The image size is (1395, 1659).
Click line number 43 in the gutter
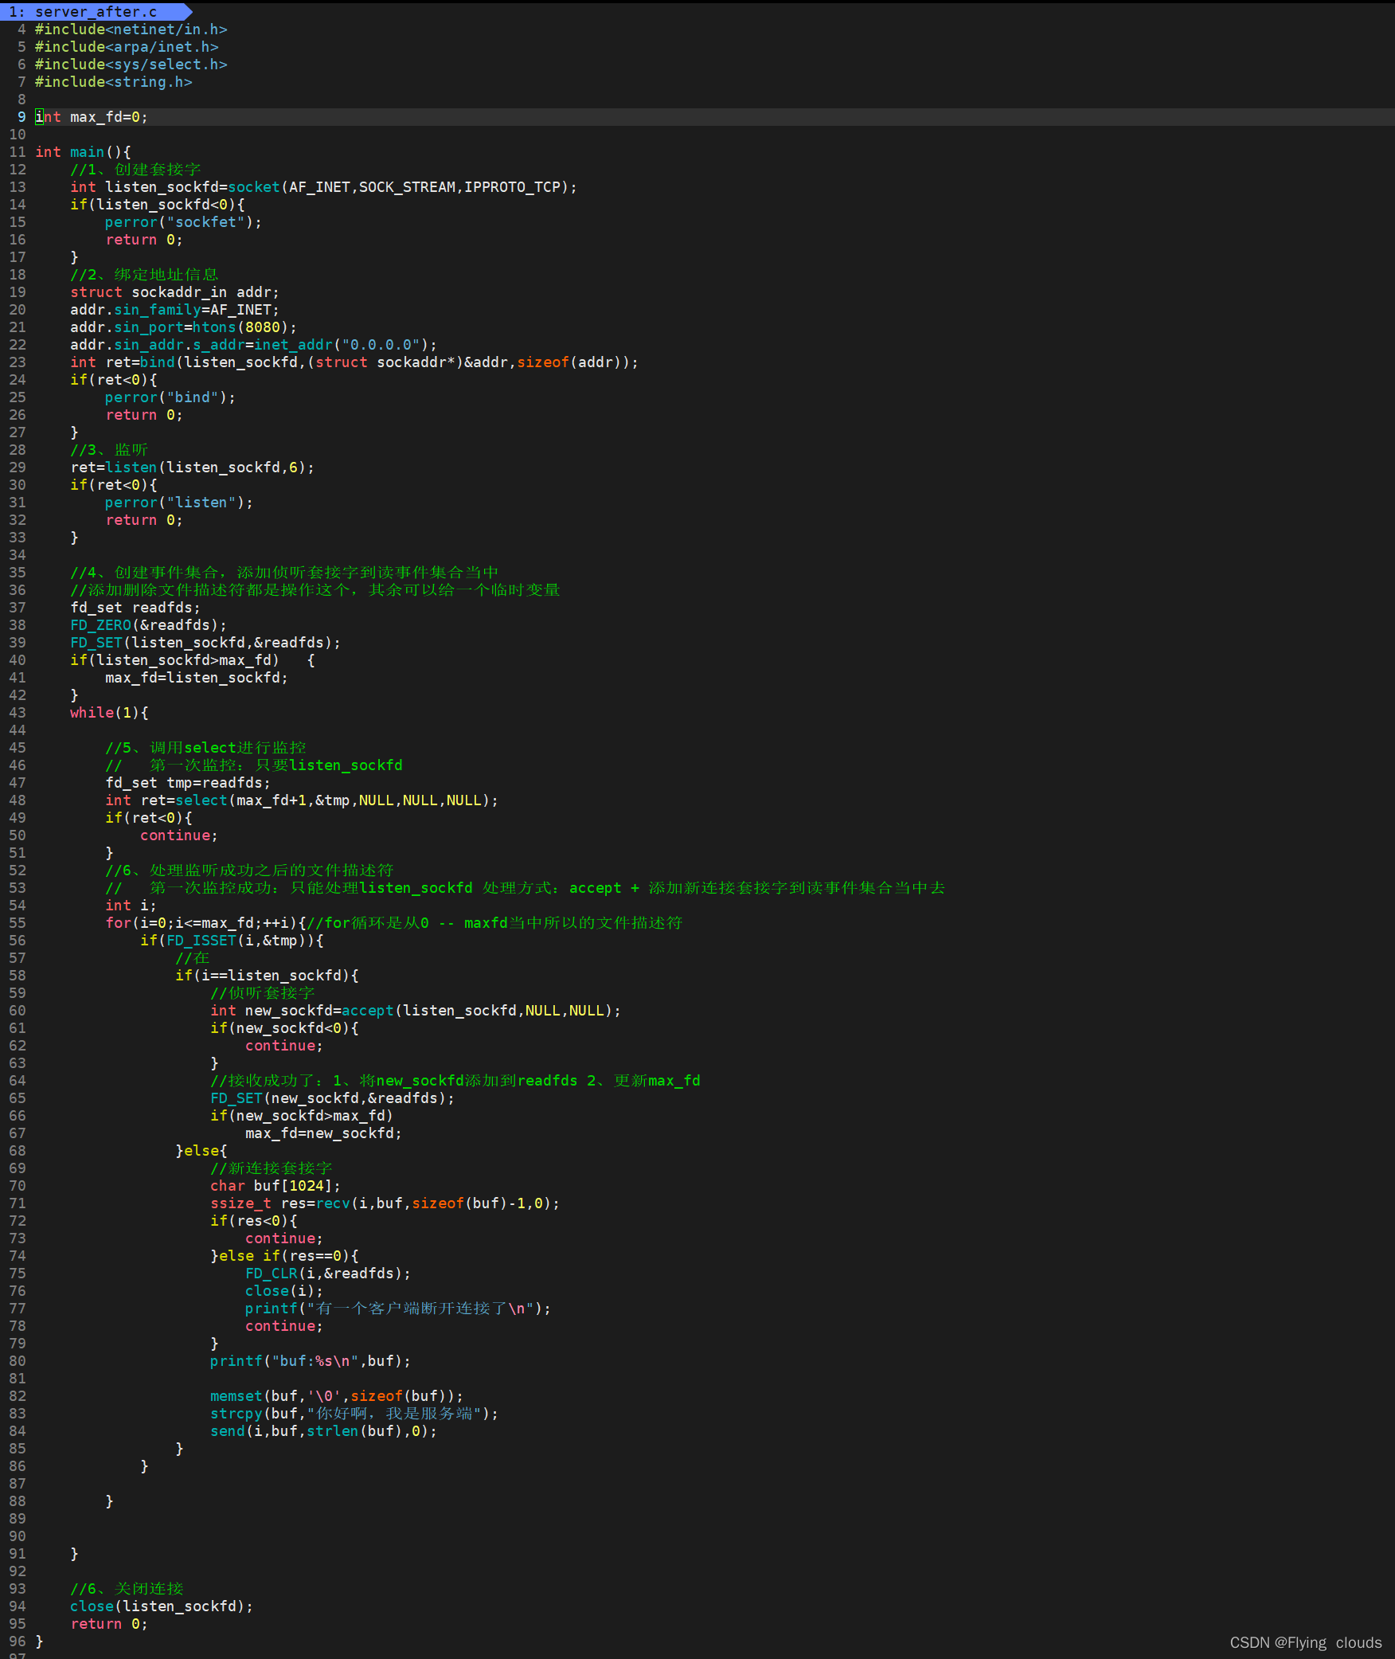point(18,713)
